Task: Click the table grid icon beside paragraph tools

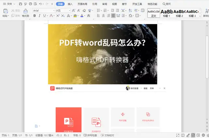Action: pyautogui.click(x=142, y=10)
